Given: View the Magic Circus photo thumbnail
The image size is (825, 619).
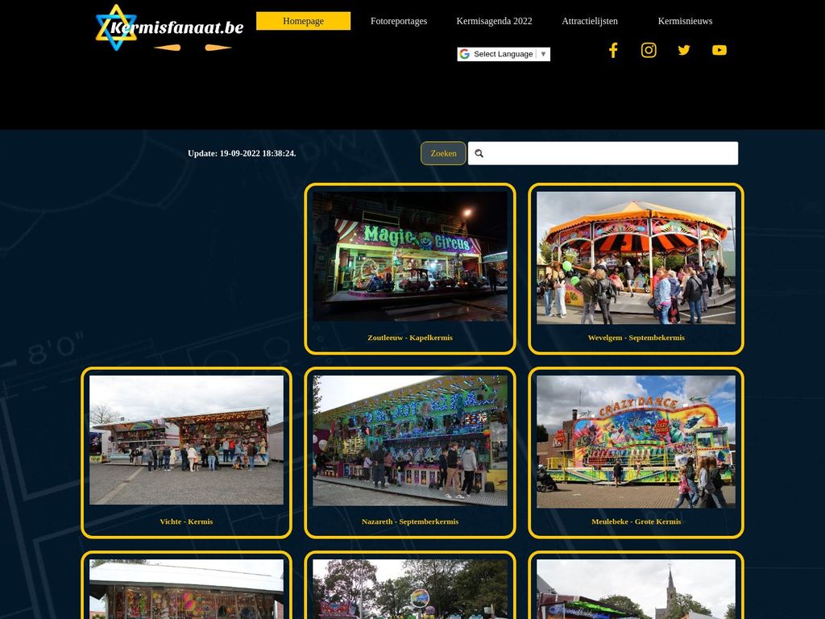Looking at the screenshot, I should [x=410, y=256].
